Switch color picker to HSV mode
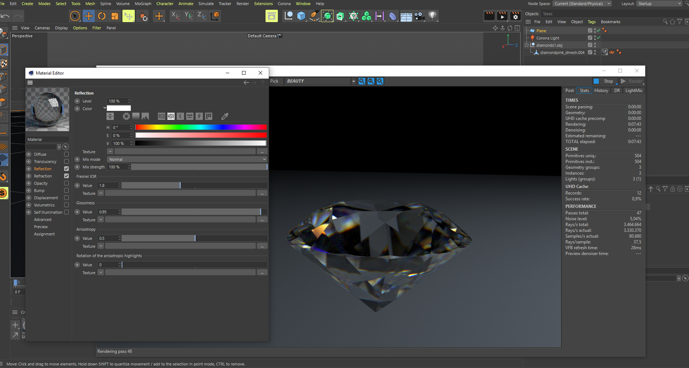689x368 pixels. [x=171, y=116]
